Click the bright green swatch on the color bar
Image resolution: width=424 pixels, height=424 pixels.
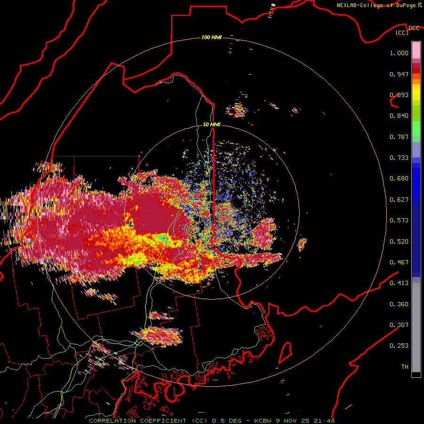tap(416, 129)
